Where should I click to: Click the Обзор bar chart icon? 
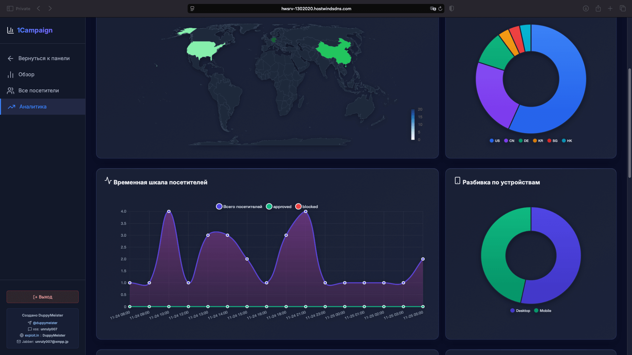click(11, 75)
